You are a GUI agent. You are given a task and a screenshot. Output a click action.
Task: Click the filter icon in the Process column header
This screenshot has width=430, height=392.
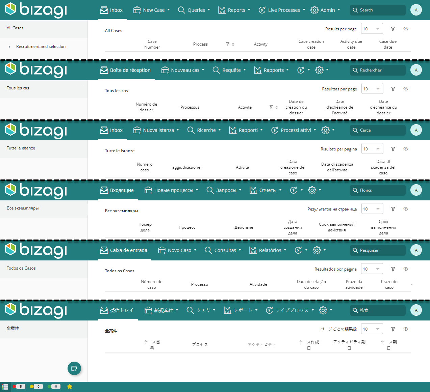tap(228, 44)
